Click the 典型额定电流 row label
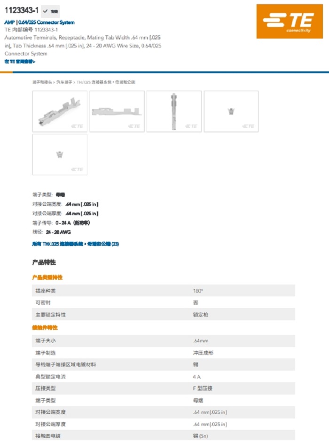Image resolution: width=329 pixels, height=441 pixels. 51,377
